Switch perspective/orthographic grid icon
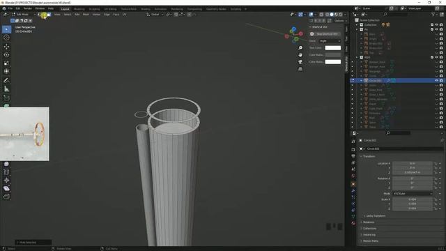 pyautogui.click(x=300, y=69)
